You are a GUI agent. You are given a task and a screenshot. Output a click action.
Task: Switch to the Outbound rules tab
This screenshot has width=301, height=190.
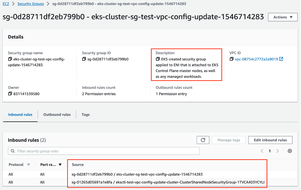[57, 114]
